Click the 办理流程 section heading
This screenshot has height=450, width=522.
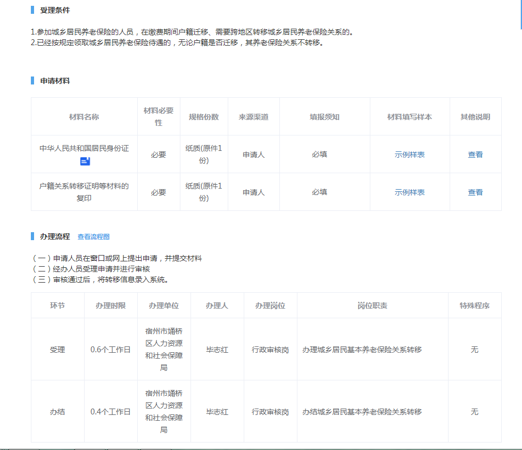[x=55, y=236]
